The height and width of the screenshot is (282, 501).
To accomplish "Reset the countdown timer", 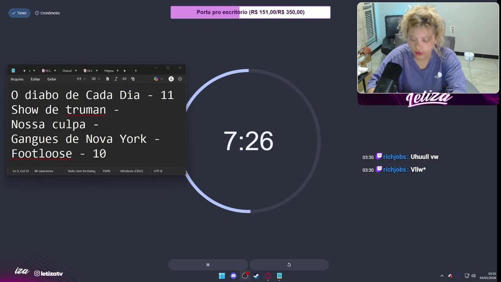I will tap(289, 265).
